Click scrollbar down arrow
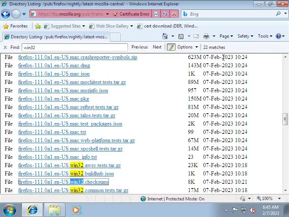The width and height of the screenshot is (289, 217). (285, 191)
